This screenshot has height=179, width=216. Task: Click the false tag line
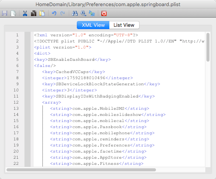click(45, 65)
